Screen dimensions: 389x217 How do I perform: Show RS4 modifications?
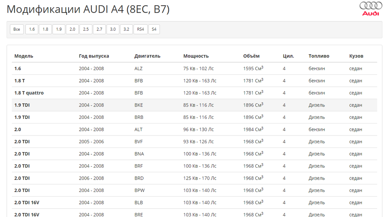140,29
